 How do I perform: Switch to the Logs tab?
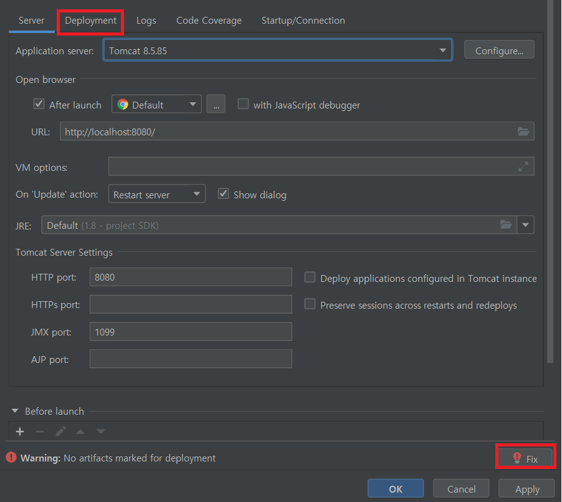146,20
